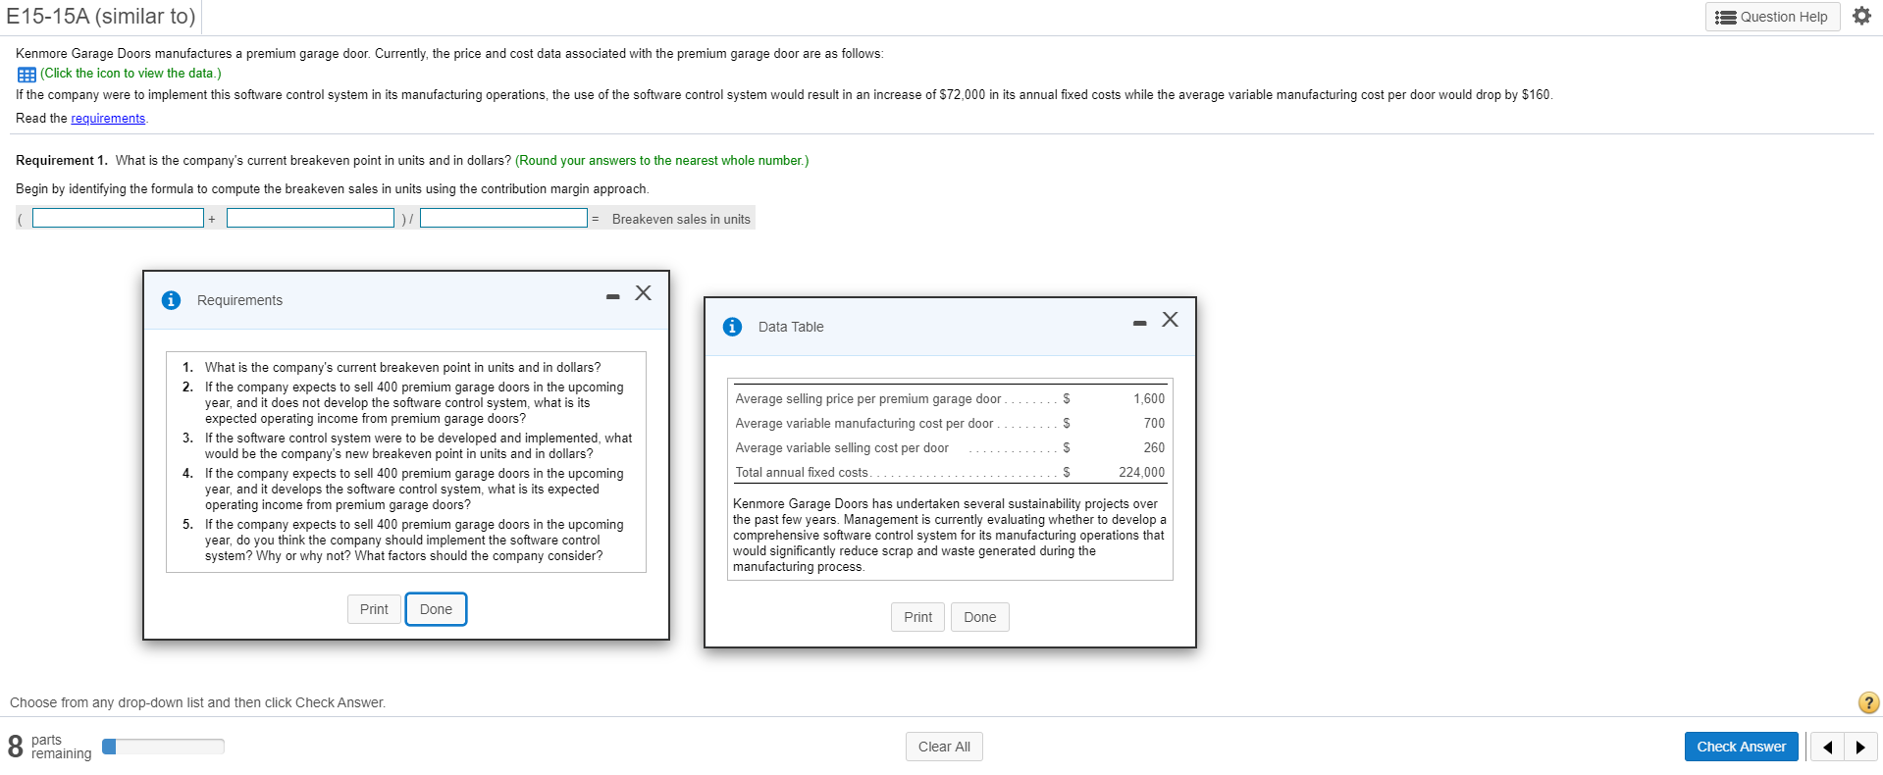
Task: Click the 'Click the icon to view the data' link
Action: (x=131, y=74)
